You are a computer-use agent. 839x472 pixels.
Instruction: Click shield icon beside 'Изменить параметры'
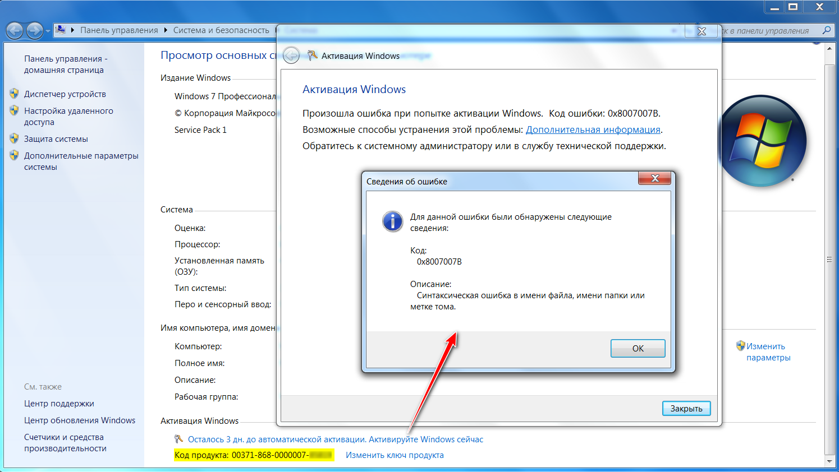point(740,346)
